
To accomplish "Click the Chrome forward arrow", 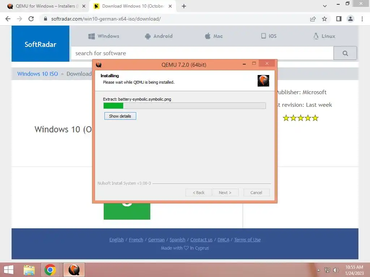I will 20,19.
